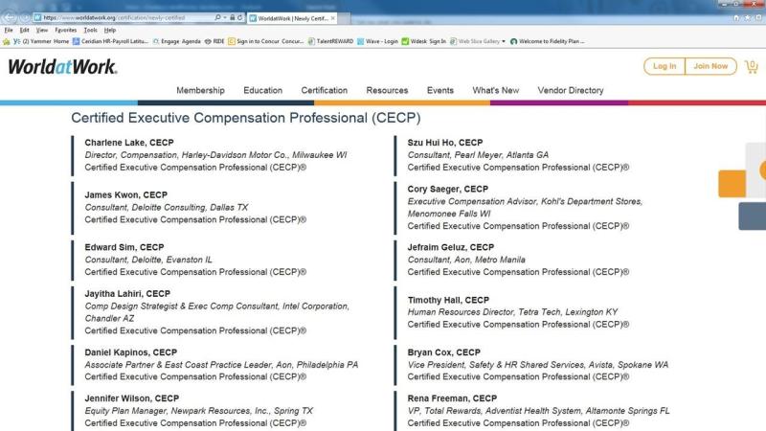Viewport: 766px width, 431px height.
Task: Open the TalentREWARD bookmark
Action: pos(330,41)
